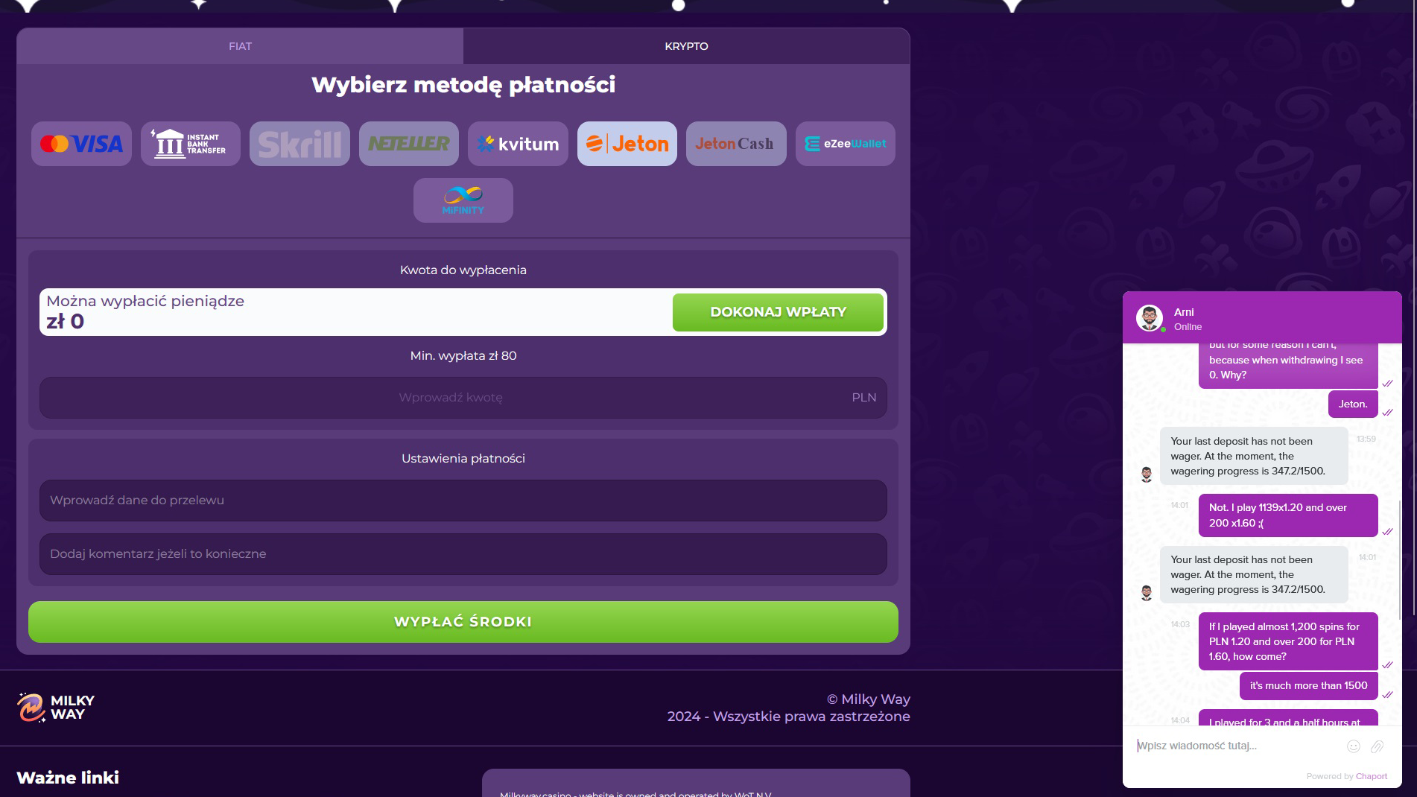
Task: Pick JetonCash payment method
Action: [736, 144]
